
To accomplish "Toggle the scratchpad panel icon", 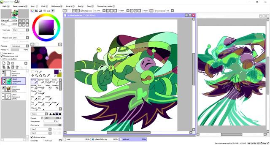I will tap(53, 11).
